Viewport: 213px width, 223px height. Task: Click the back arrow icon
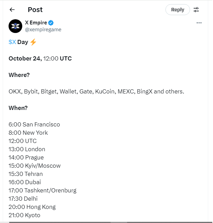point(12,10)
